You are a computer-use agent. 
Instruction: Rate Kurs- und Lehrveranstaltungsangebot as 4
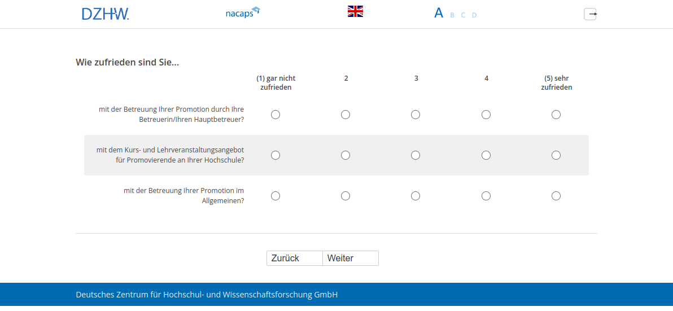coord(486,155)
